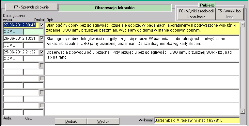Click the Wykonał field Jarzembski Mirosław
This screenshot has width=249, height=126.
(197, 120)
